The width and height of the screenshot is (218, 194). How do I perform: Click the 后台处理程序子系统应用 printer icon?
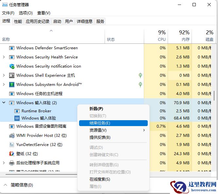(x=12, y=163)
